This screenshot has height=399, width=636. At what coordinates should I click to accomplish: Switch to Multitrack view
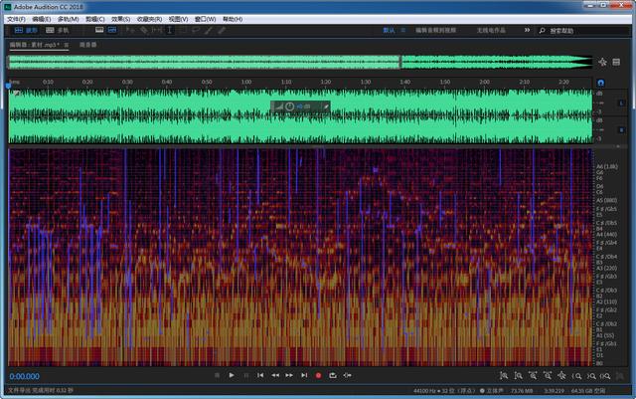(x=58, y=31)
